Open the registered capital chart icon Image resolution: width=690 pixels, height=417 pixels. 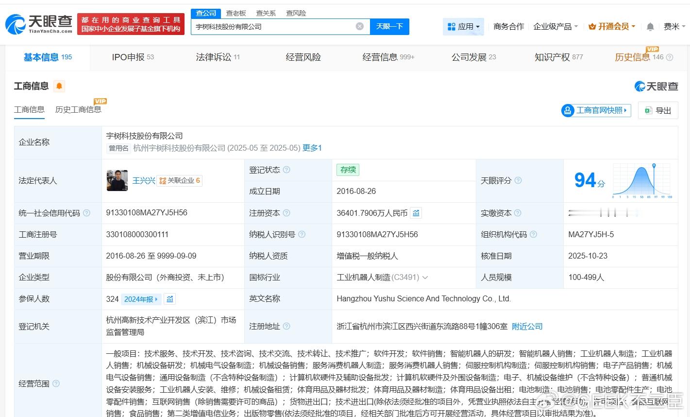416,213
